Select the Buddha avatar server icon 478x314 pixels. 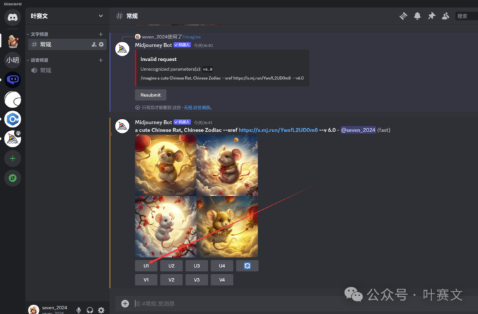click(x=13, y=41)
